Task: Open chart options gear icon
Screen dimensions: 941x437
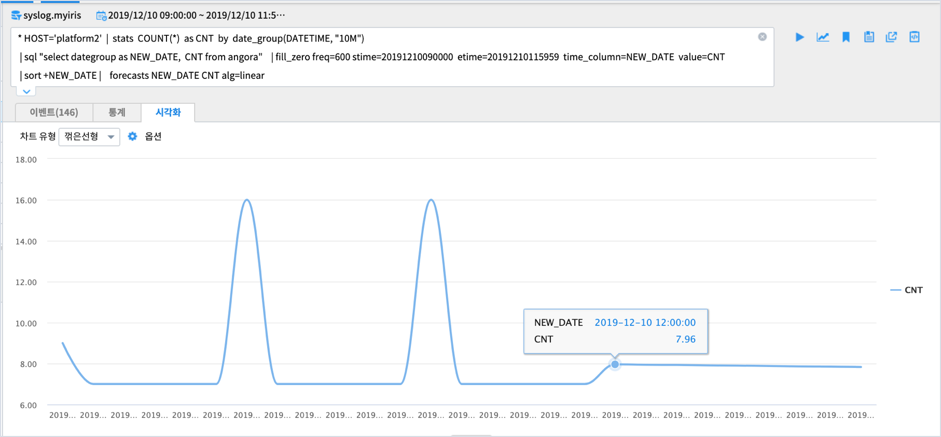Action: tap(132, 136)
